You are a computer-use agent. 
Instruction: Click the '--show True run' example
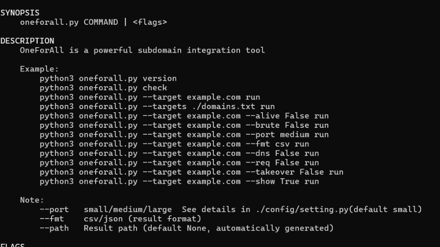pyautogui.click(x=179, y=181)
